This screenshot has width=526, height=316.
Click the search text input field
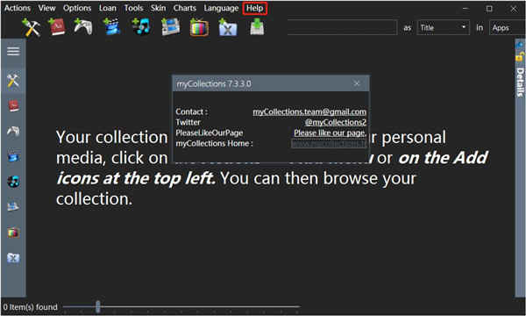point(342,27)
